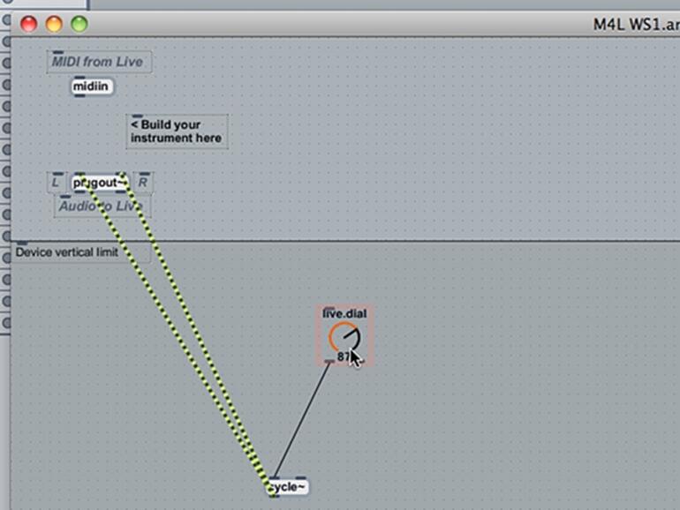Select the black patch cord into cycle~

302,419
